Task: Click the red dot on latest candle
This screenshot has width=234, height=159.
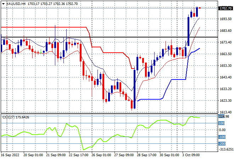Action: click(200, 8)
